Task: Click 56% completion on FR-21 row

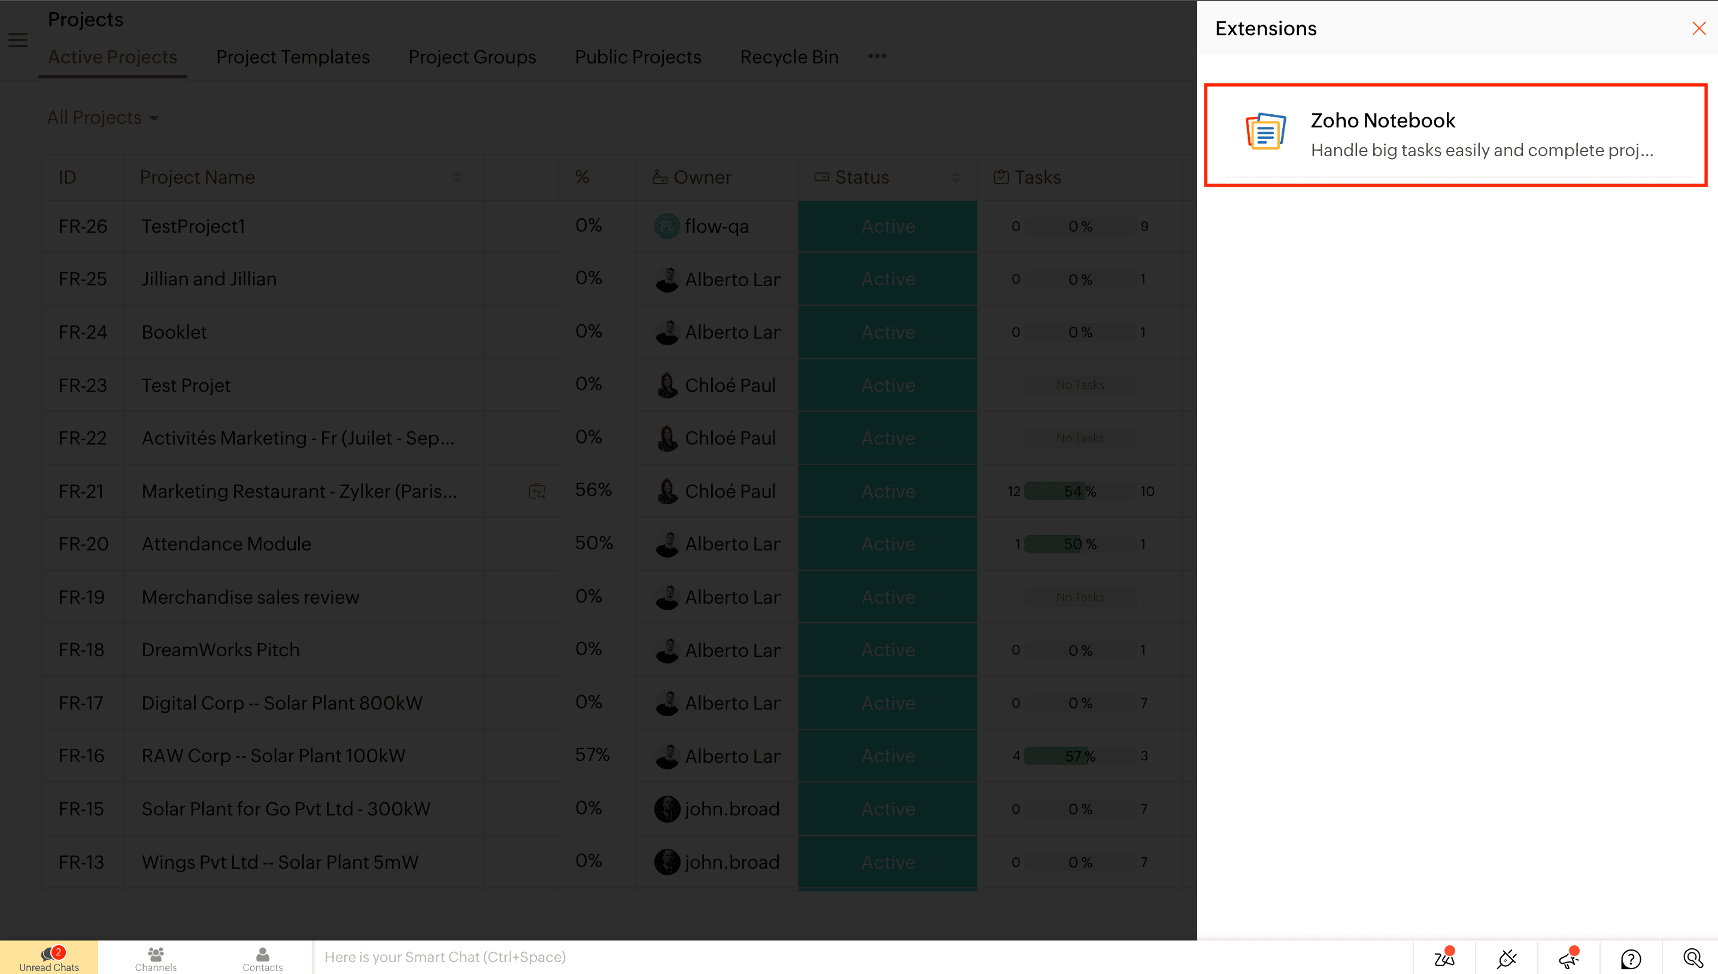Action: [594, 489]
